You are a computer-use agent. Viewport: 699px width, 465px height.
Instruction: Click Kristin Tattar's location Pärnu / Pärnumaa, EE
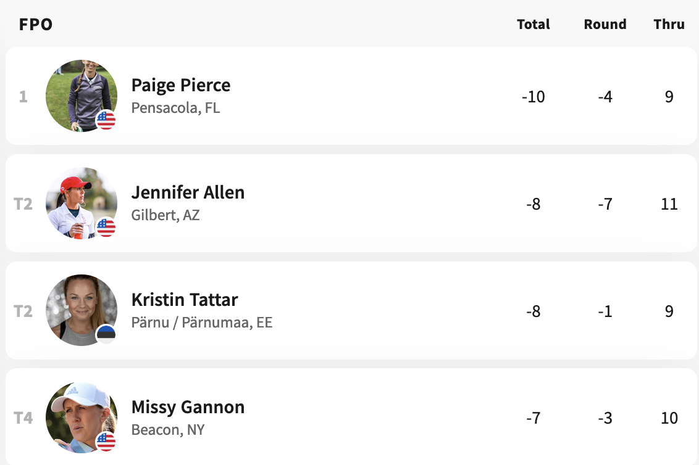201,322
